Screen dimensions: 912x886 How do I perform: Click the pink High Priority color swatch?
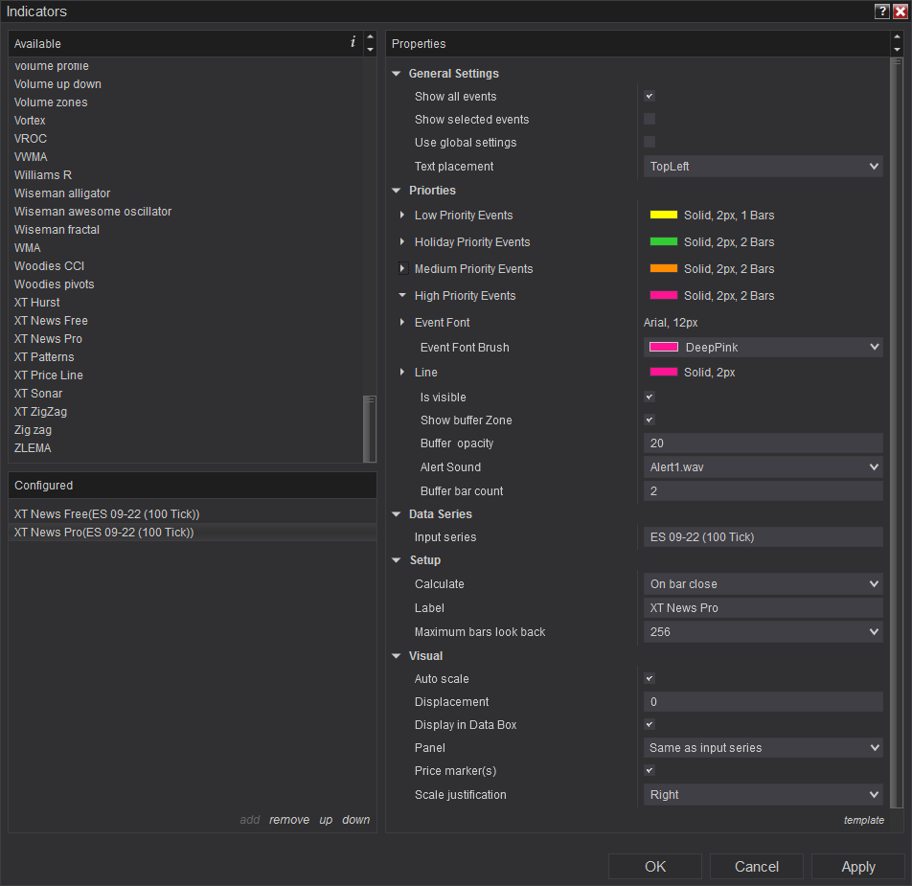pos(664,295)
